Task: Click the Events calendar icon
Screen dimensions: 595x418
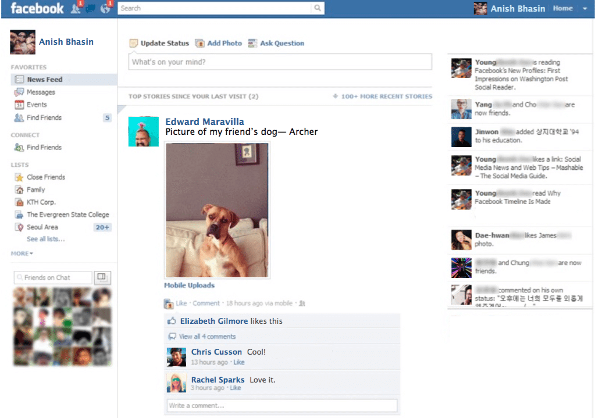Action: tap(19, 105)
